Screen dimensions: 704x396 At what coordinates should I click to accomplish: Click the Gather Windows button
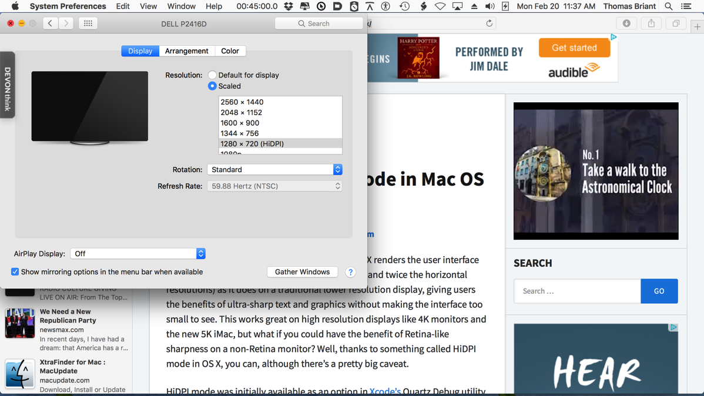(302, 271)
